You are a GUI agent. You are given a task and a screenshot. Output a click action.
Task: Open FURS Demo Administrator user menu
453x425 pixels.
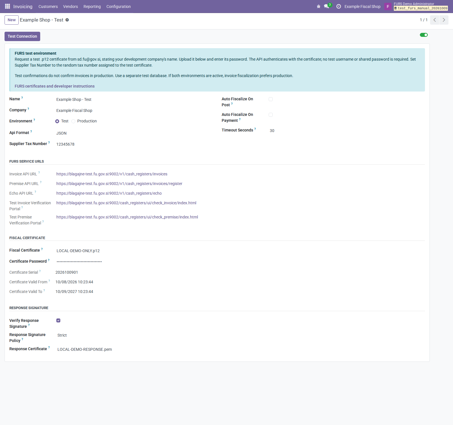[x=420, y=6]
